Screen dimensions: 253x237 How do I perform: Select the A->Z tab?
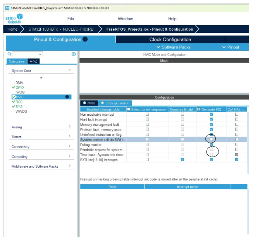tap(33, 62)
